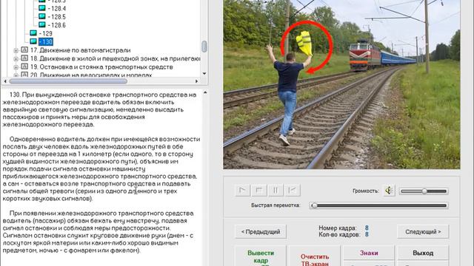
Task: Expand chapter 20 Движение на велосипедах
Action: coord(16,75)
